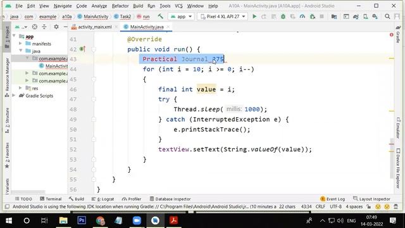The height and width of the screenshot is (228, 405).
Task: Open Search Everywhere magnifier icon
Action: click(387, 16)
